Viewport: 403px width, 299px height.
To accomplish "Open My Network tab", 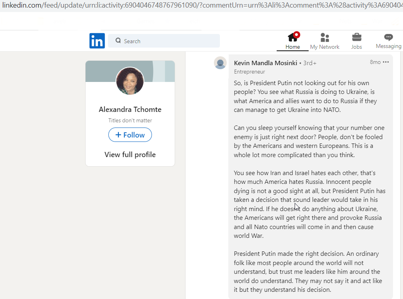I will tap(325, 41).
